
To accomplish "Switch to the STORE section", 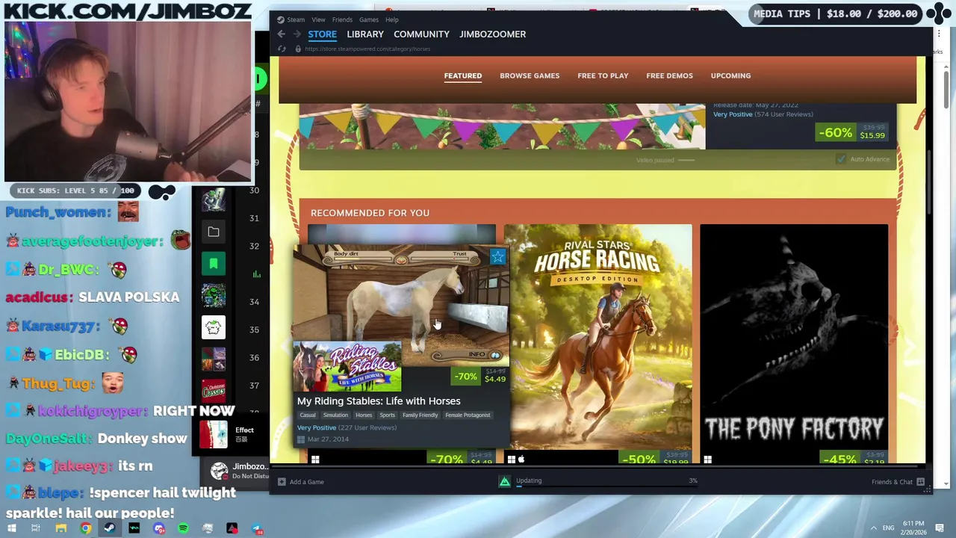I will pos(323,34).
